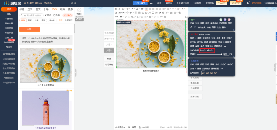Select the 收藏 filter
Viewport: 277px width, 130px height.
[x=37, y=20]
